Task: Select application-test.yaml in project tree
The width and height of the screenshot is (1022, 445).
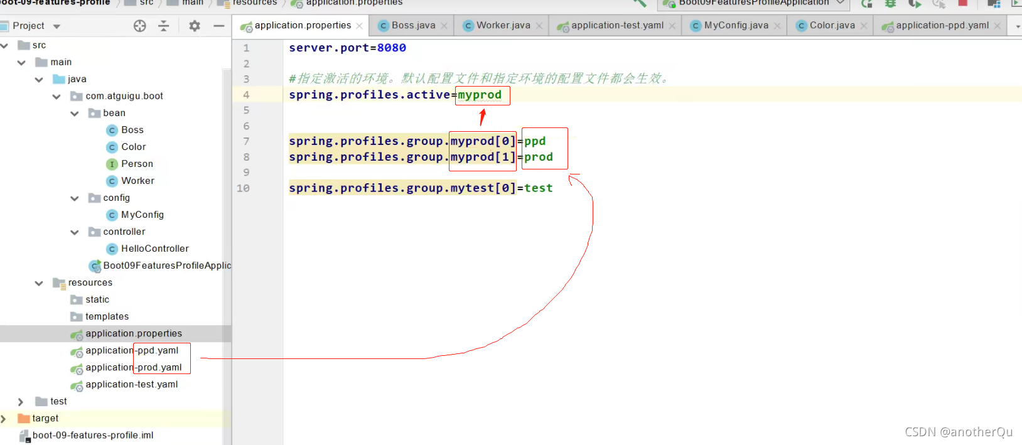Action: (124, 384)
